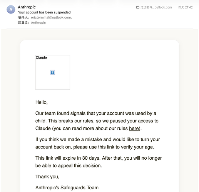Open the 'here' rules link
Screen dimensions: 199x192
[134, 129]
